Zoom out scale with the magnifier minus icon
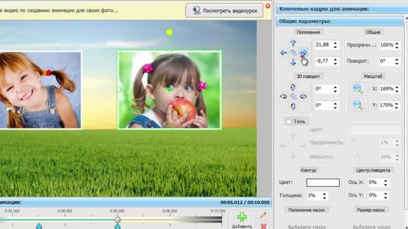This screenshot has height=229, width=408. tap(358, 105)
